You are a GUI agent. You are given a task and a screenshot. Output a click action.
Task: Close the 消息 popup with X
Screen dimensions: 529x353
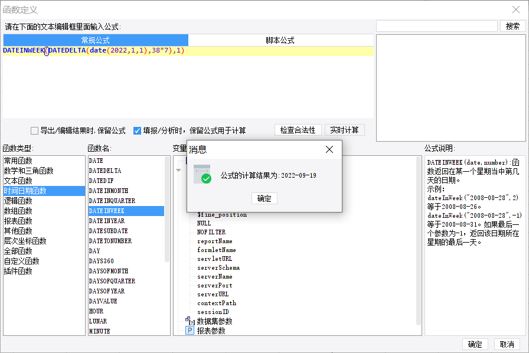pyautogui.click(x=329, y=149)
